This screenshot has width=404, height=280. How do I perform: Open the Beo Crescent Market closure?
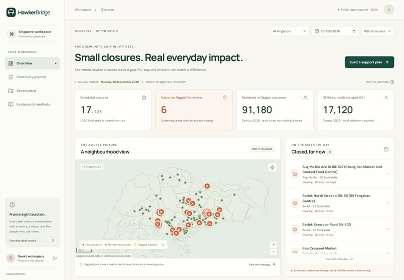(340, 248)
